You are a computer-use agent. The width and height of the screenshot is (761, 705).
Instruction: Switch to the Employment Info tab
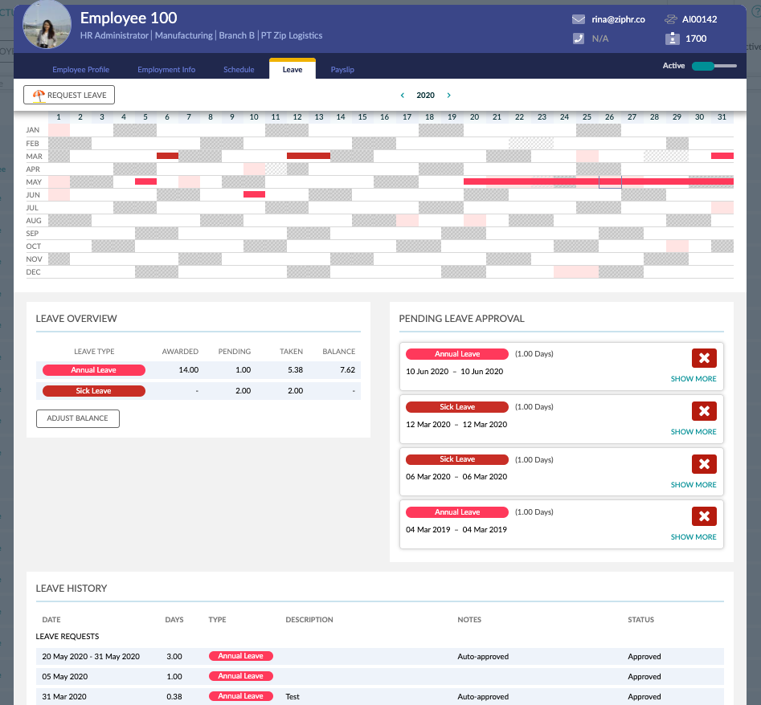pos(166,70)
